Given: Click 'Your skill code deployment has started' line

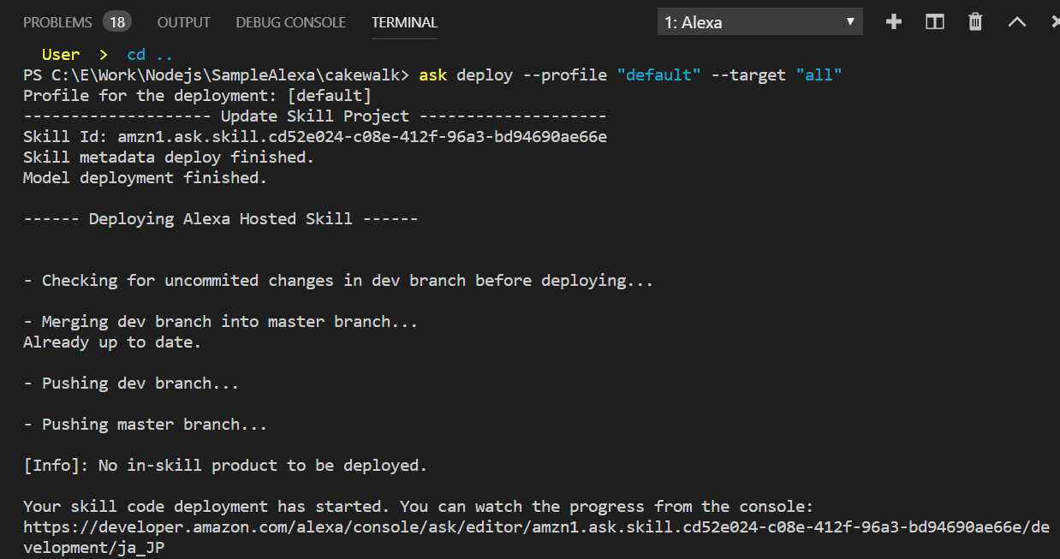Looking at the screenshot, I should [x=418, y=507].
